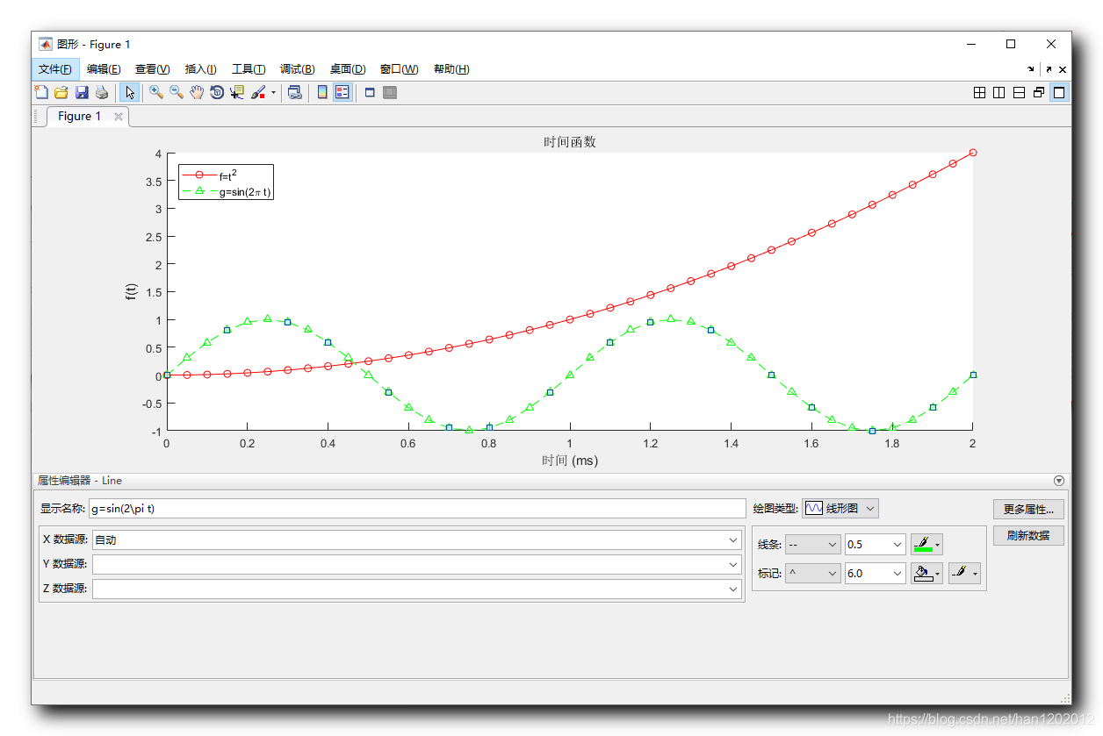Select the Brush data tool
Viewport: 1103px width, 736px height.
[258, 92]
